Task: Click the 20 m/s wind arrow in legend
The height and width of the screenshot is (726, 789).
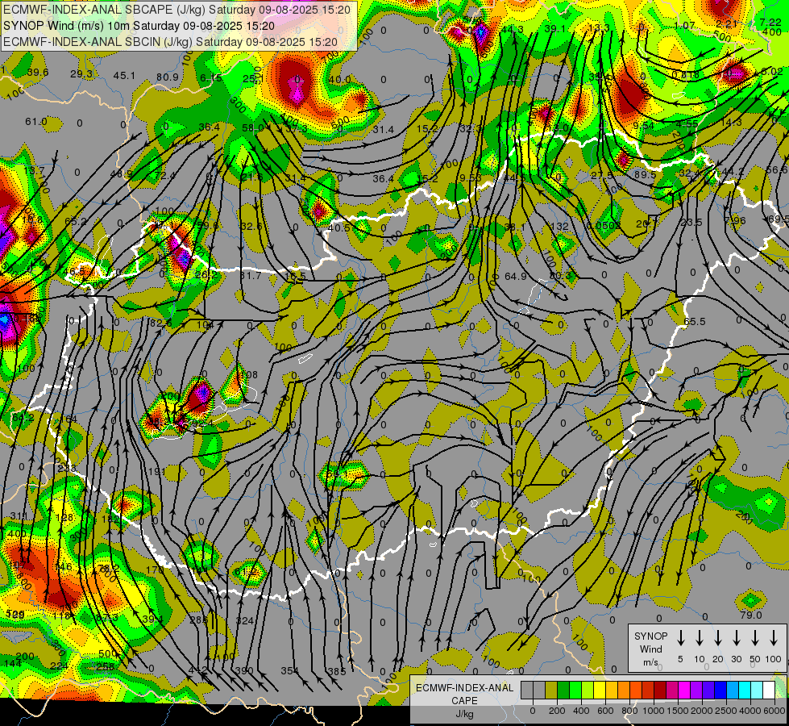Action: click(718, 637)
